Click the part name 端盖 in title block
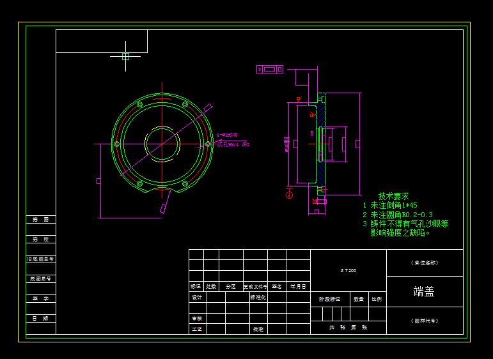 [x=424, y=291]
